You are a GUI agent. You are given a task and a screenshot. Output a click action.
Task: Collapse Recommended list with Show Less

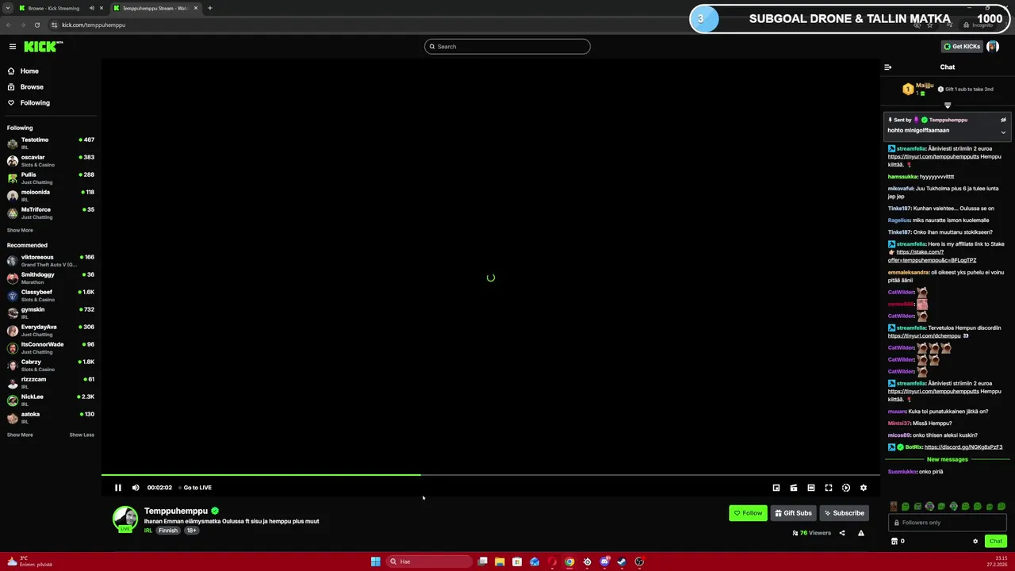click(x=82, y=435)
